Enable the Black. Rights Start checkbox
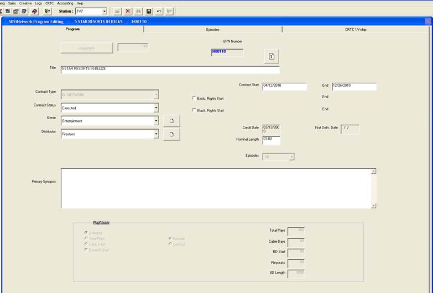Screen dimensions: 433x293 [194, 110]
